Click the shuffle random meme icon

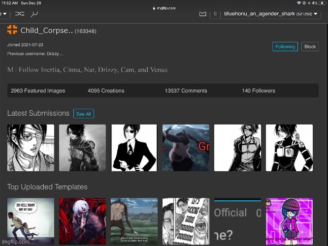click(x=20, y=14)
